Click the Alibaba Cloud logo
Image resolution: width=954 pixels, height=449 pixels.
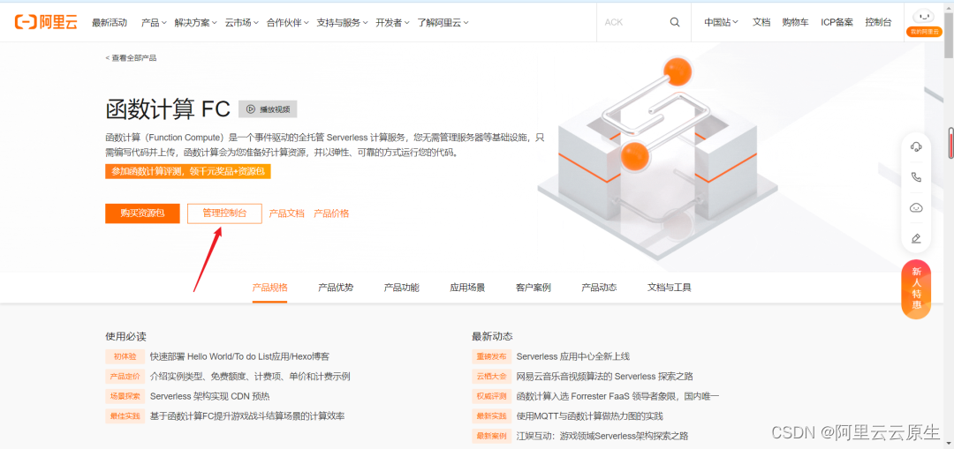[x=46, y=22]
